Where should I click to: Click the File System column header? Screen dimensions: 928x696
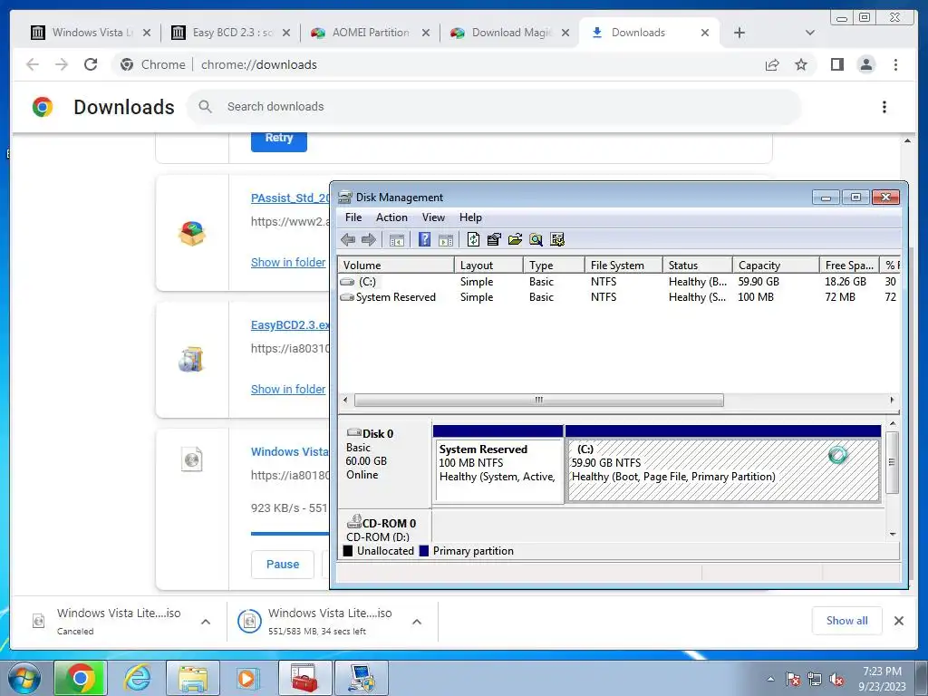pyautogui.click(x=623, y=266)
